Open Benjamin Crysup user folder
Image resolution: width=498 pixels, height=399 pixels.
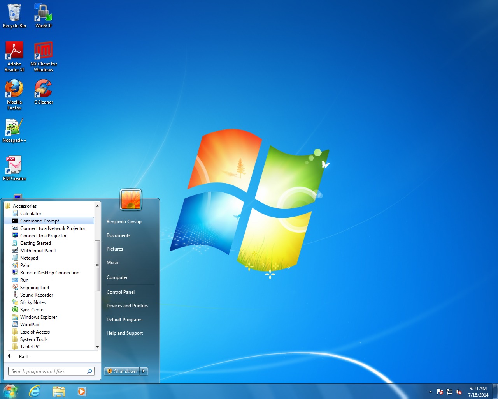[x=124, y=222]
